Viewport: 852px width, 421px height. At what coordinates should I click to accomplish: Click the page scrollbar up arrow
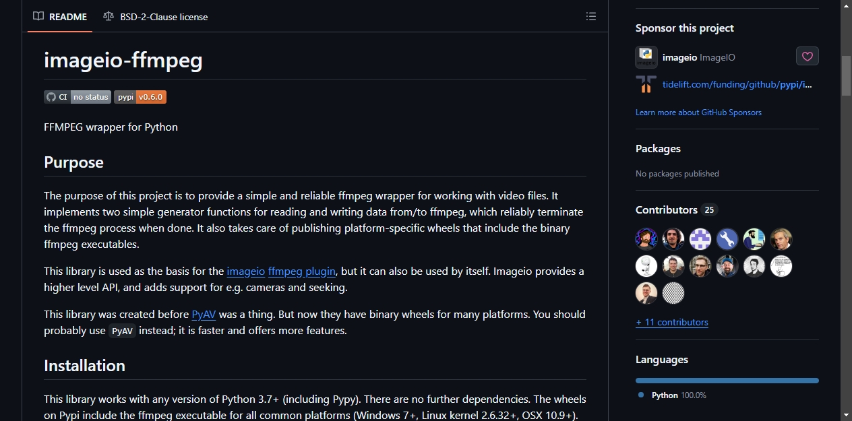coord(846,6)
